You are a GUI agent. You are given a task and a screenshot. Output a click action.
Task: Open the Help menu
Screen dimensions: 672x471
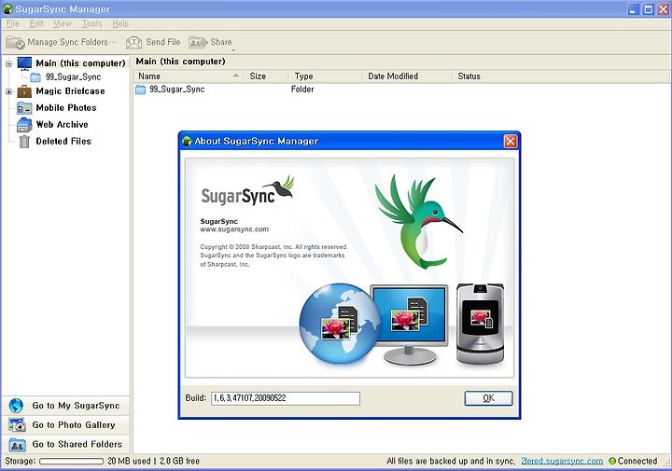(120, 23)
